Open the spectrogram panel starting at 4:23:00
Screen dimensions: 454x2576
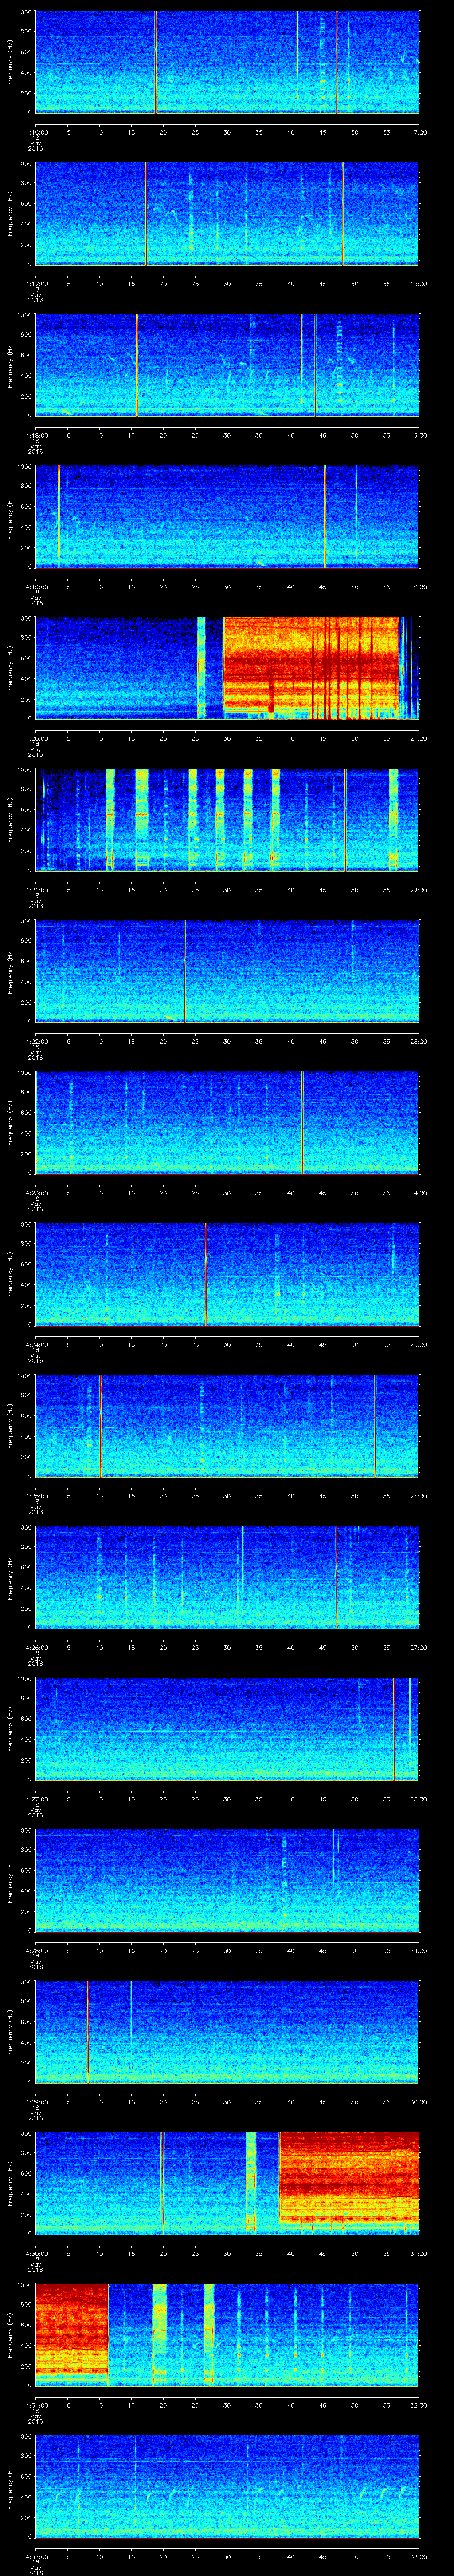pyautogui.click(x=227, y=1123)
